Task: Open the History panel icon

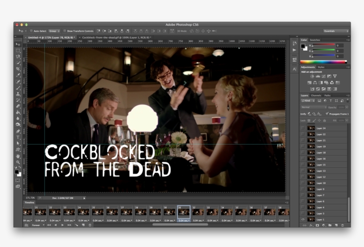Action: click(294, 43)
